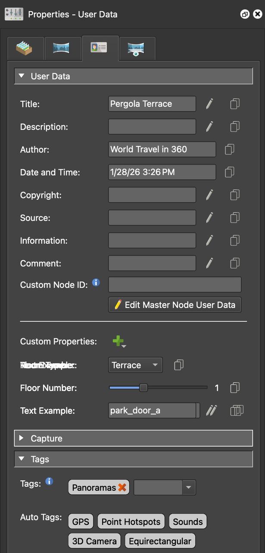Focus the Source input field
Viewport: 265px width, 553px height.
point(152,218)
